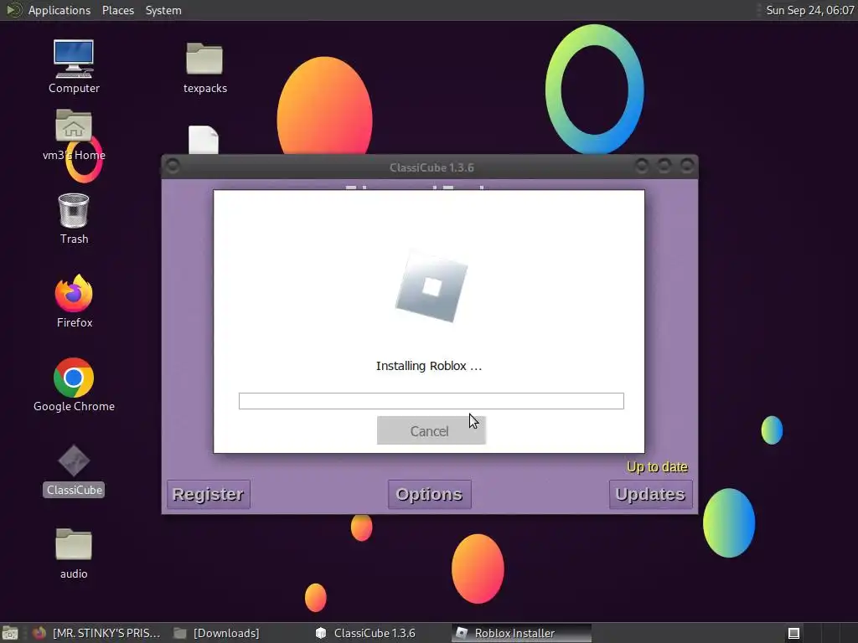Click the ClassiCube 1.3.6 title bar
This screenshot has height=643, width=858.
tap(432, 167)
